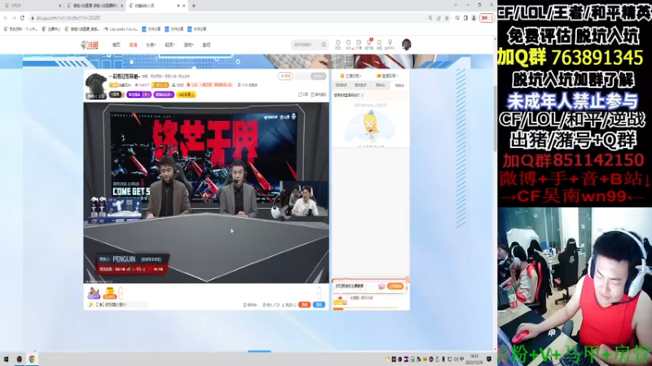Open Chrome from the taskbar
This screenshot has height=366, width=652.
coord(32,359)
